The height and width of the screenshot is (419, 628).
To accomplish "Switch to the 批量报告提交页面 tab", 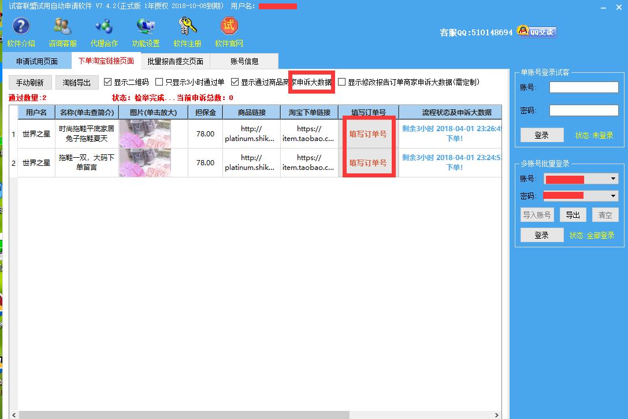I will (174, 61).
